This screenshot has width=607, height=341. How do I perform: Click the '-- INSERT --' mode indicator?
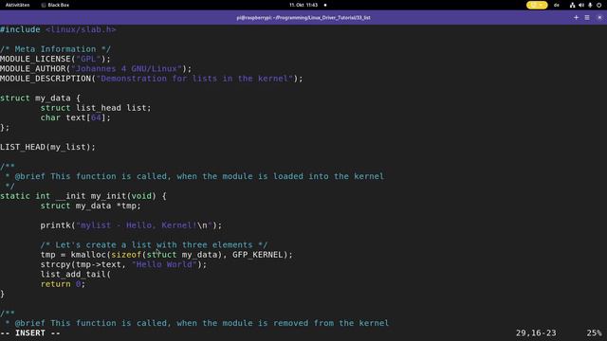click(x=30, y=332)
